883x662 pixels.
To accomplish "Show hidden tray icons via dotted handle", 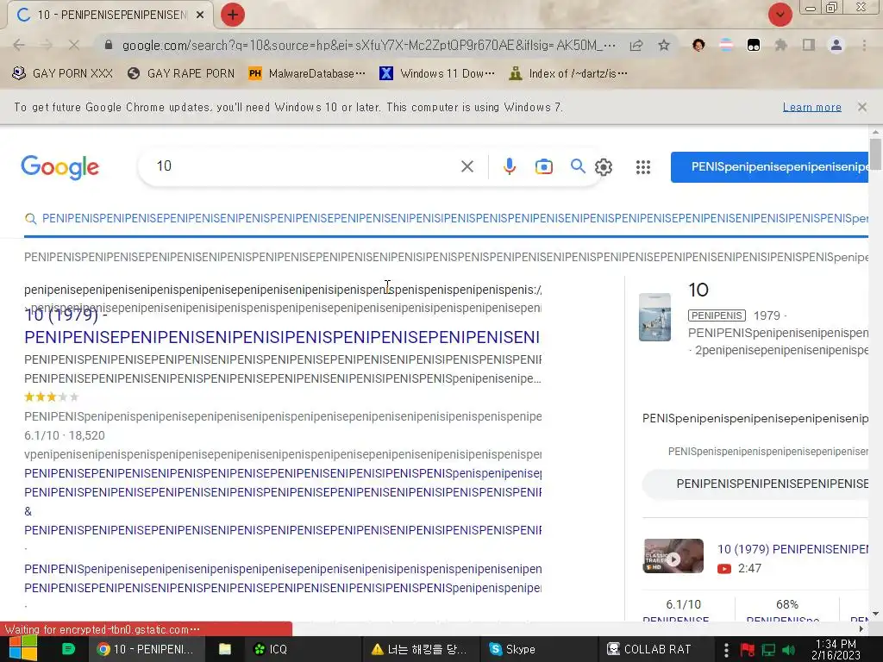I will click(726, 650).
